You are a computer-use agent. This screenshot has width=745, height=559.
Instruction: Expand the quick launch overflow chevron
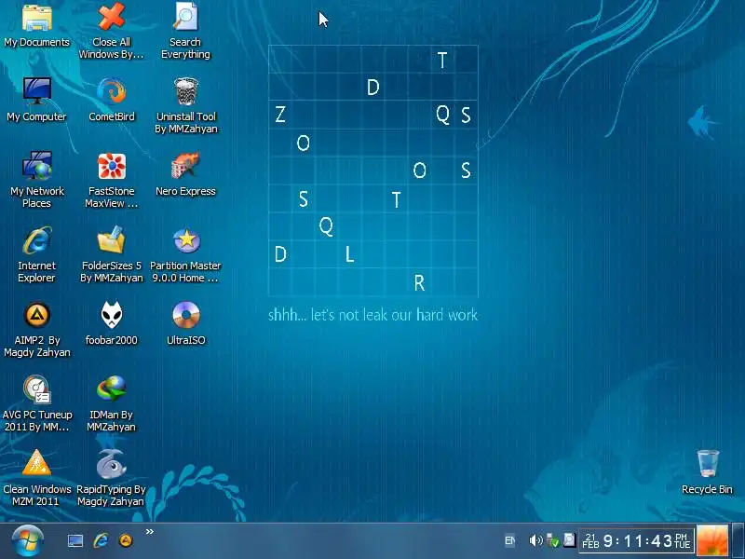[x=150, y=531]
